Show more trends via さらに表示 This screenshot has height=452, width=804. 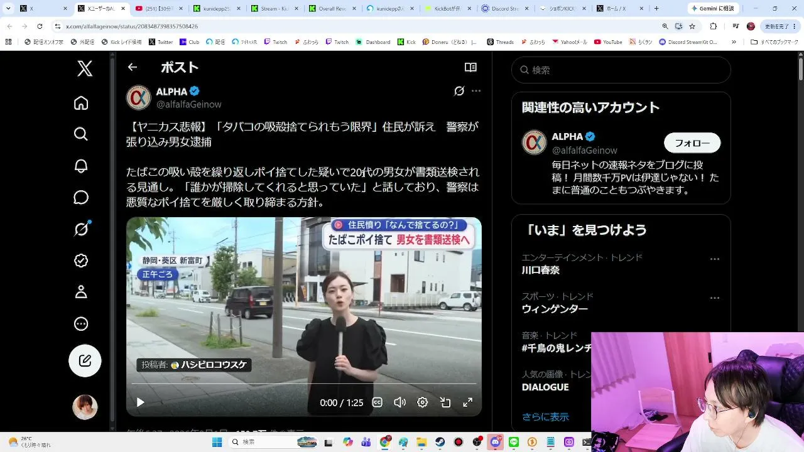pos(545,417)
